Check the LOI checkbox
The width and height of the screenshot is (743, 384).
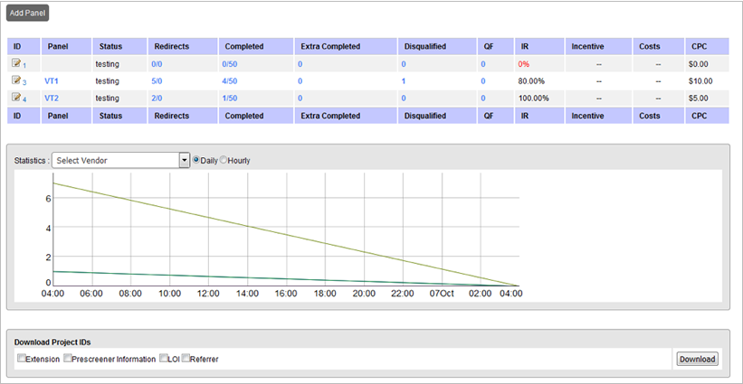click(164, 359)
